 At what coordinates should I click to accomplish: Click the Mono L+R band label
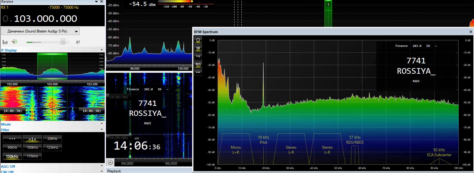click(236, 150)
